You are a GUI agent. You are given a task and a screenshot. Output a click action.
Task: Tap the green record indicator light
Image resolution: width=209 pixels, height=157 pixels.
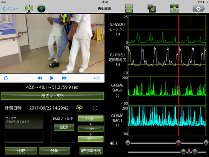(x=41, y=9)
